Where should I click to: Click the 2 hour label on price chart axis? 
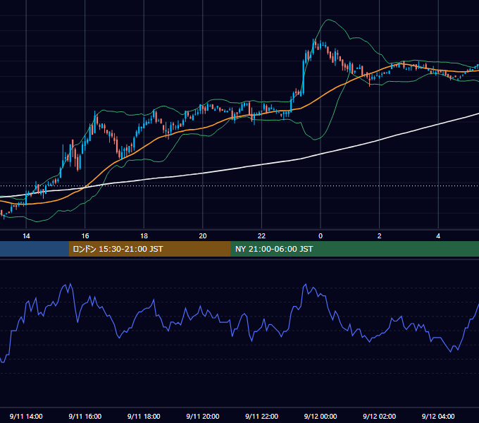click(x=380, y=236)
